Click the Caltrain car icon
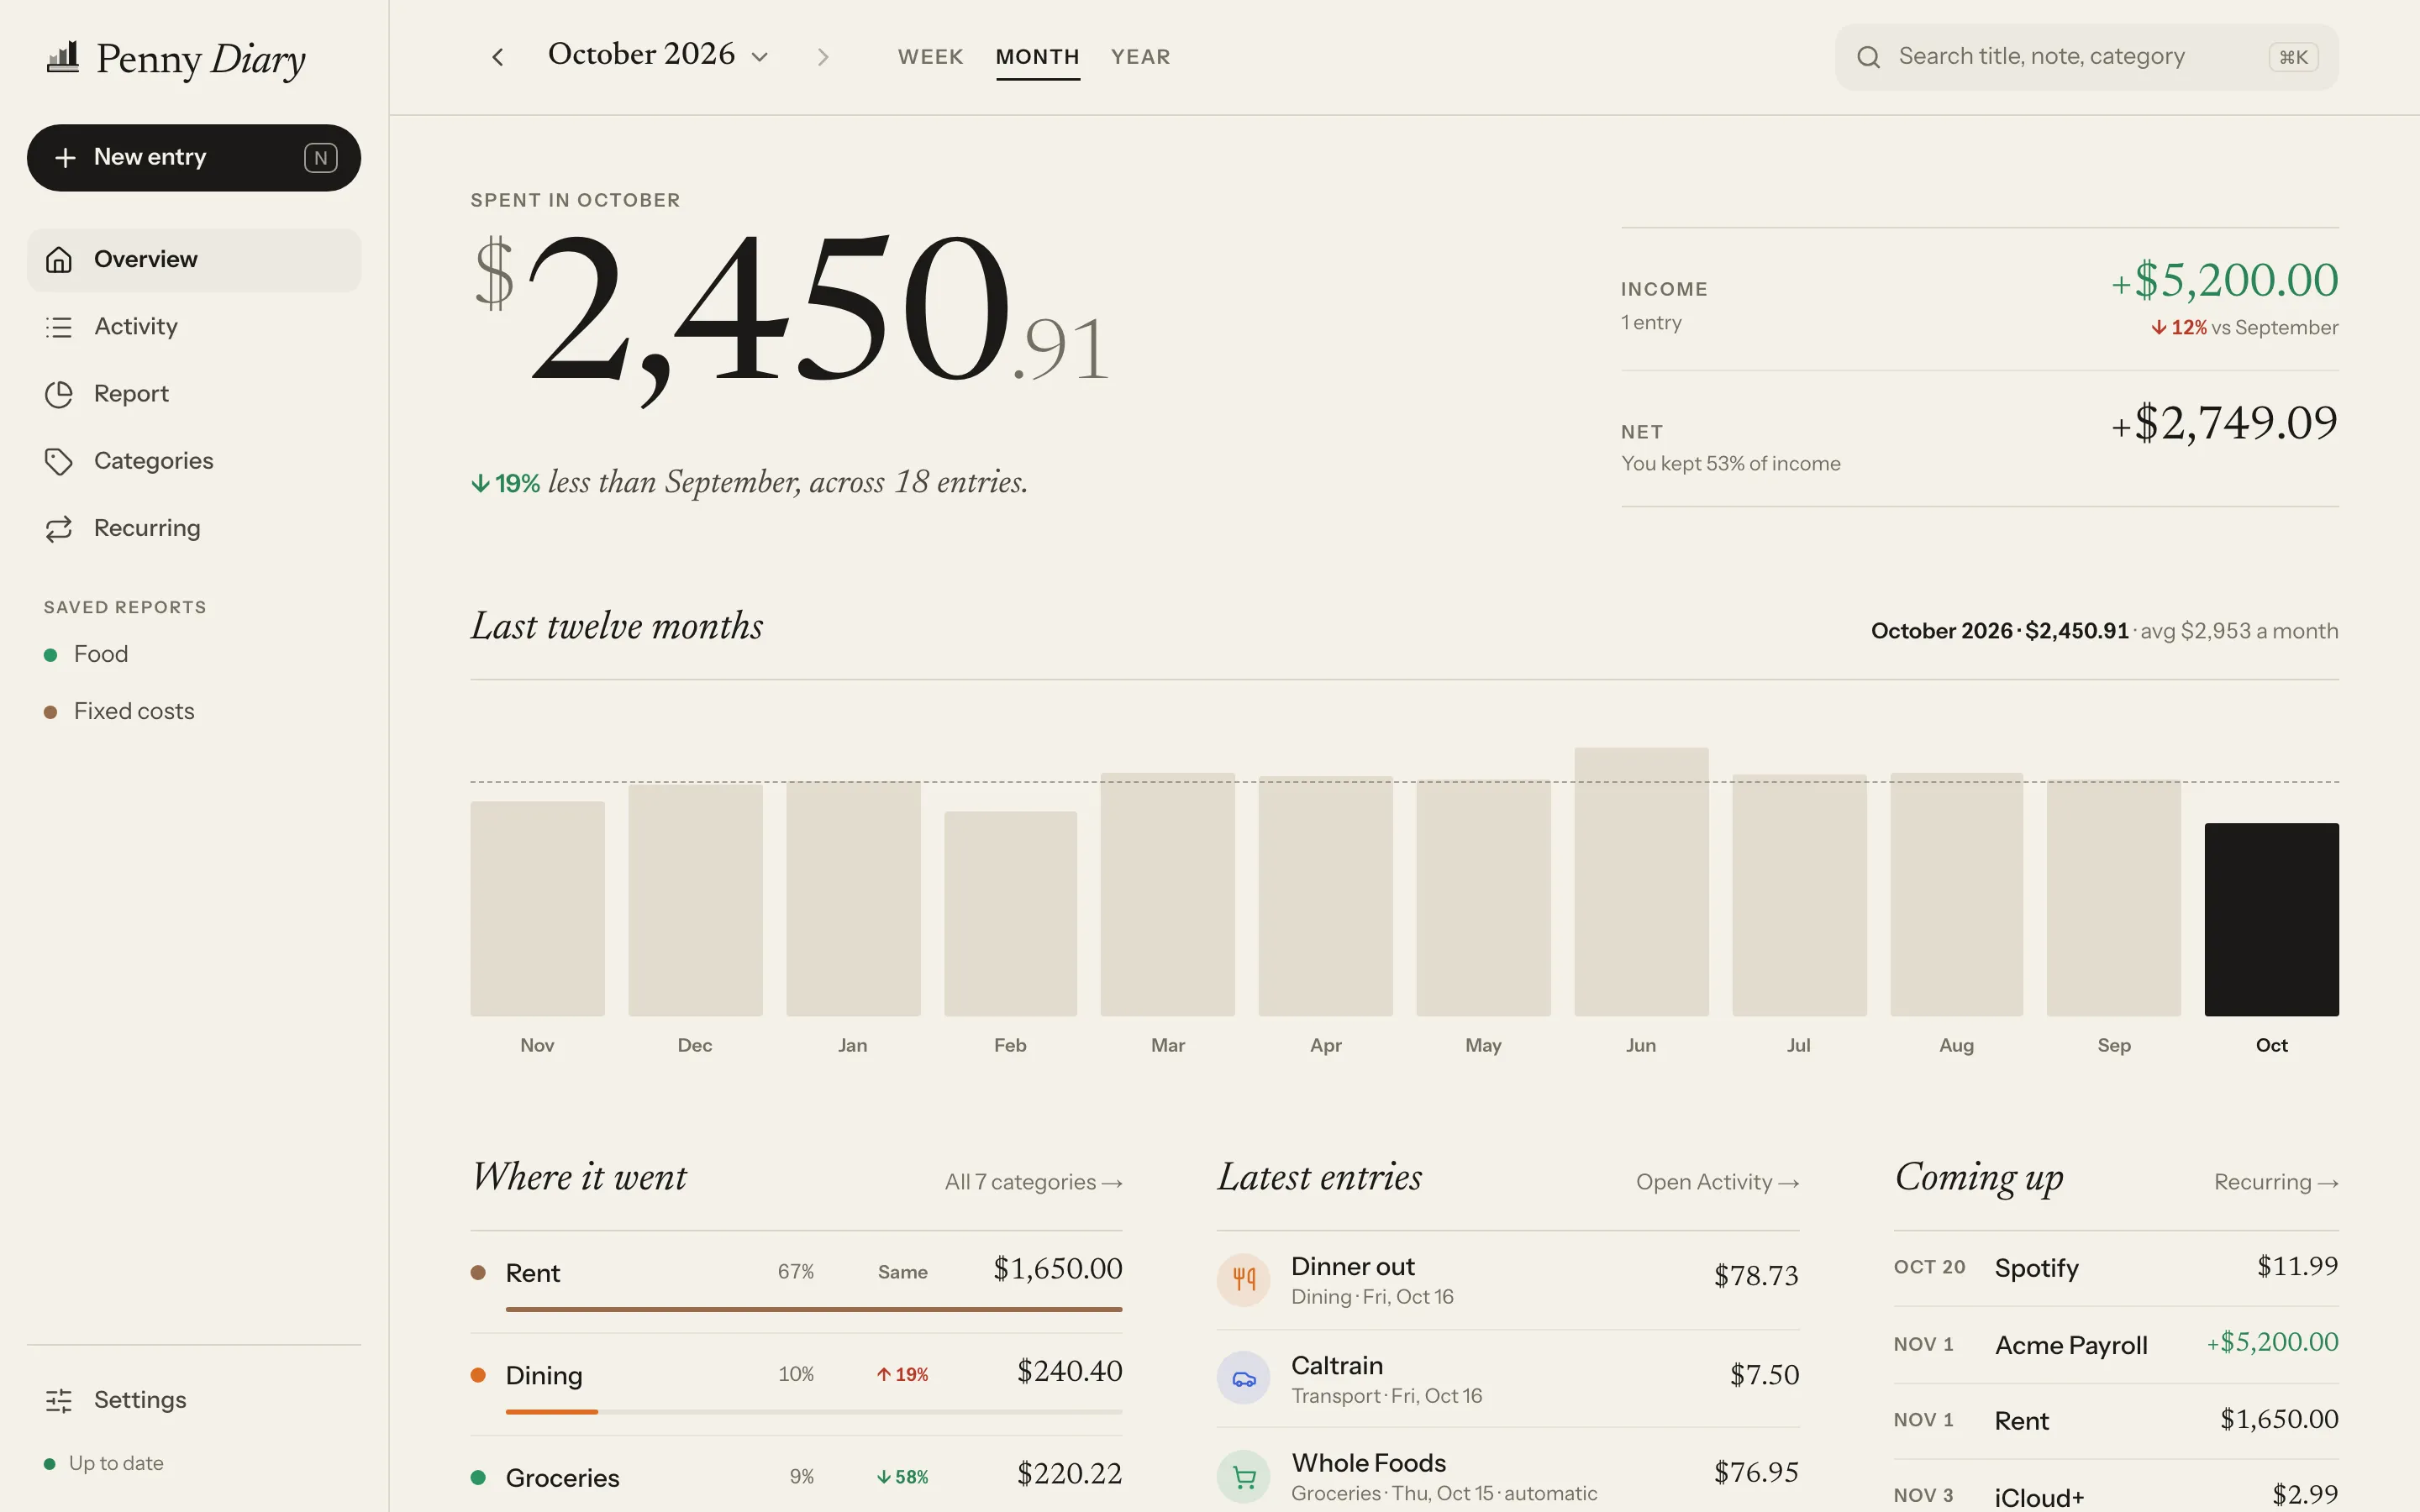This screenshot has width=2420, height=1512. pos(1243,1378)
